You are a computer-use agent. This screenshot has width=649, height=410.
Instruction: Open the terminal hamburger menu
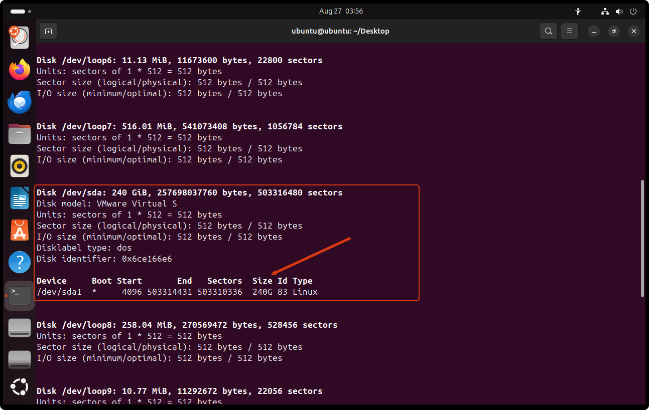570,31
